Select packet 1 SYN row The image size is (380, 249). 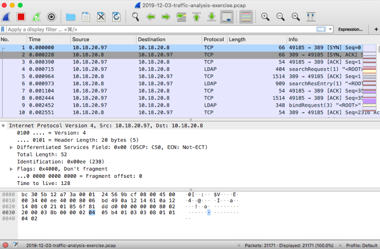pos(181,47)
